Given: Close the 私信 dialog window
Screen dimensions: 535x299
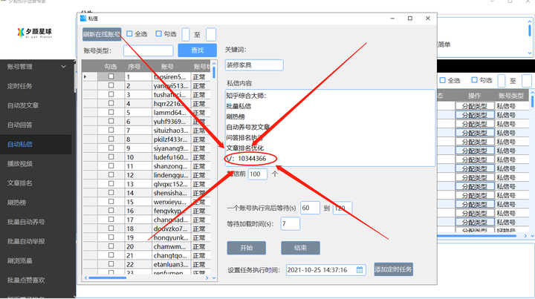Looking at the screenshot, I should click(x=428, y=19).
